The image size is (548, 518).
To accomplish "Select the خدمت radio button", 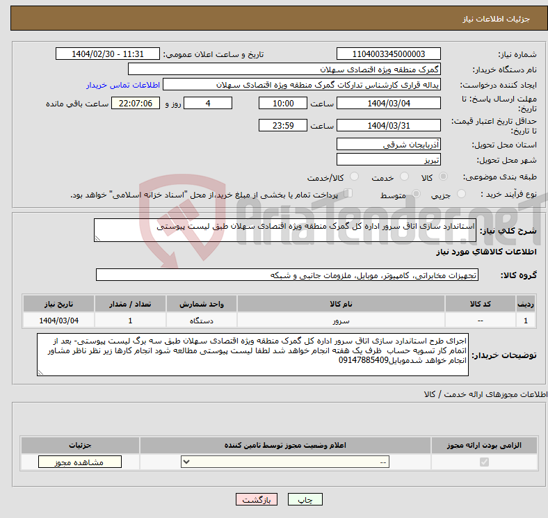I will click(404, 177).
